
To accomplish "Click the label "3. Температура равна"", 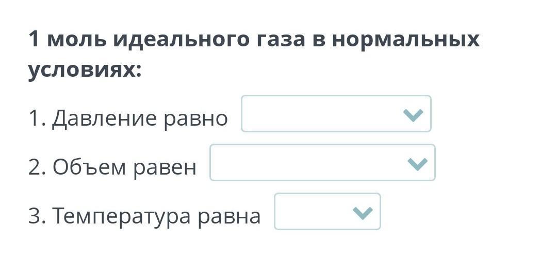I will tap(144, 216).
